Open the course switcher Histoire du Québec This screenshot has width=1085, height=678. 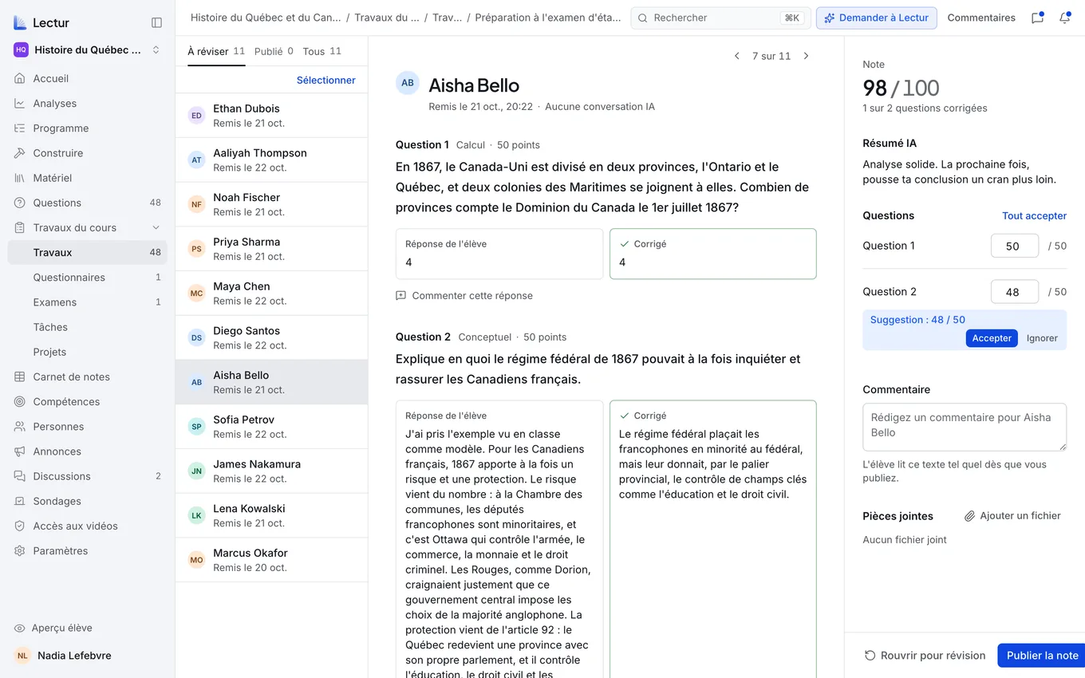[88, 49]
